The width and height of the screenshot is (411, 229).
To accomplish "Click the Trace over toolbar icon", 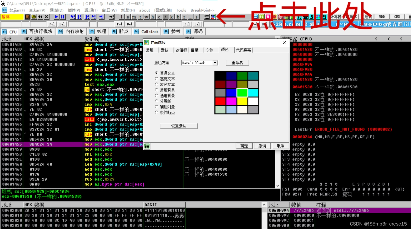I will pyautogui.click(x=94, y=17).
